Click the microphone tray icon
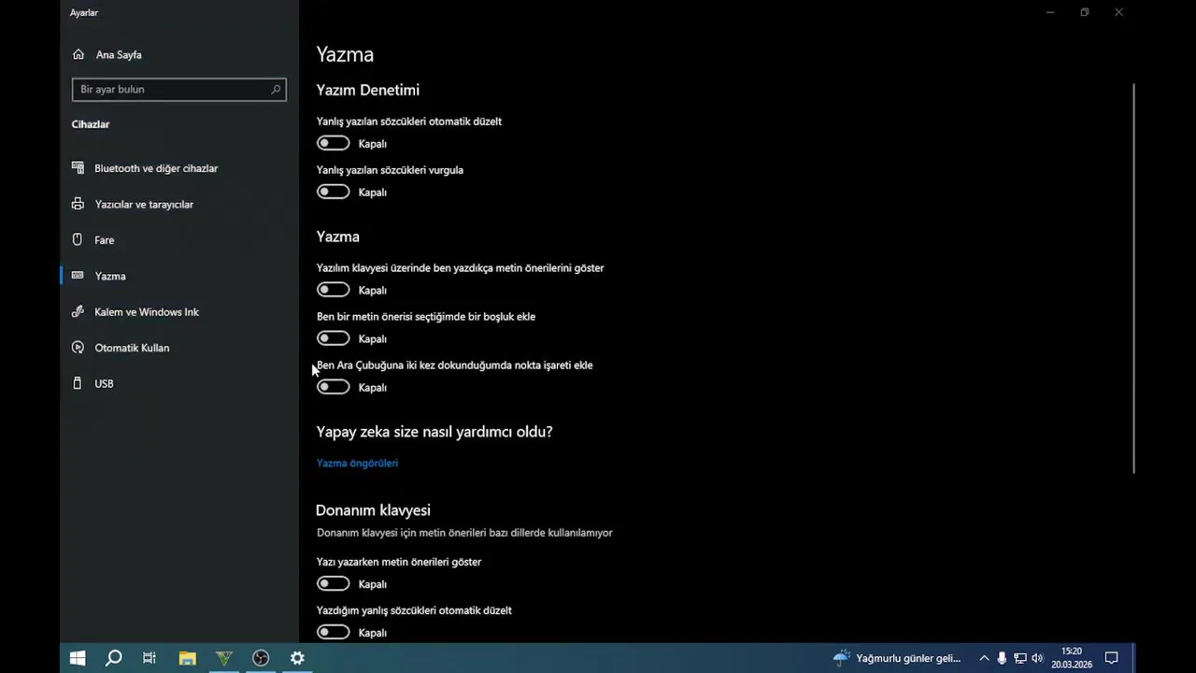 coord(1002,658)
